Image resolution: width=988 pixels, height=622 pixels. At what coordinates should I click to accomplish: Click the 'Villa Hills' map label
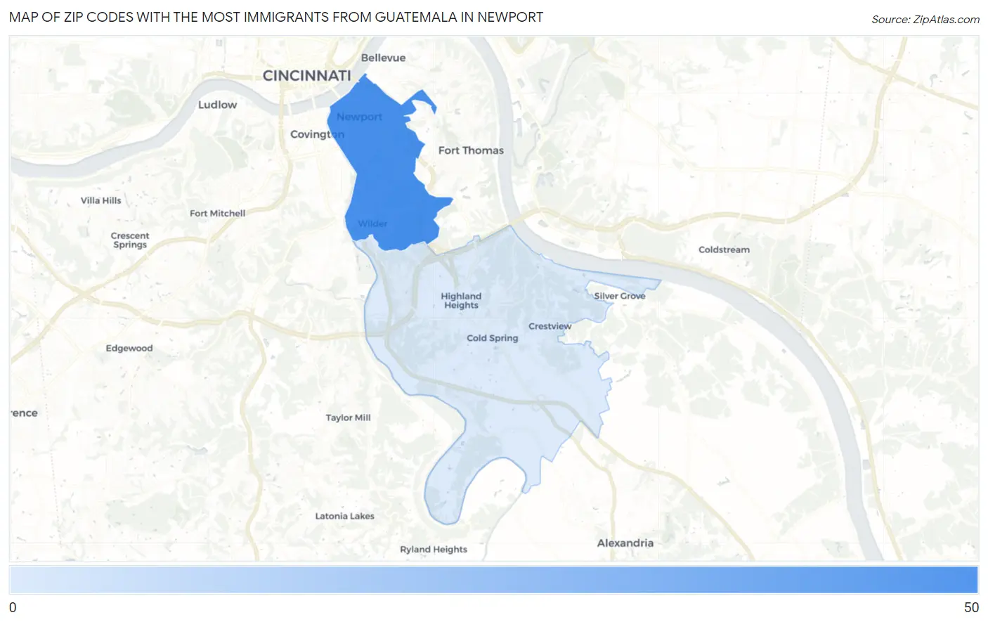100,200
